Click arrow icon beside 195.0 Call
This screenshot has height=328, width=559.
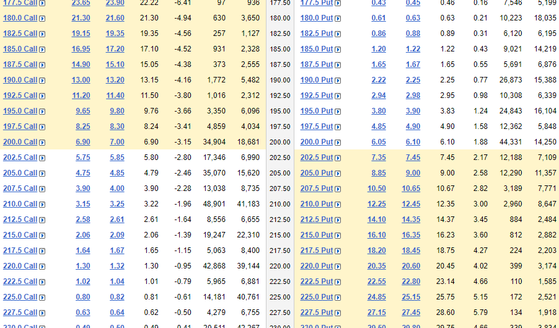coord(42,112)
